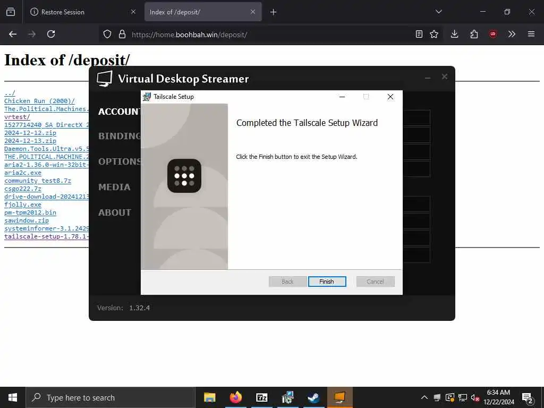Open About section in Virtual Desktop Streamer
The image size is (544, 408).
click(x=115, y=212)
